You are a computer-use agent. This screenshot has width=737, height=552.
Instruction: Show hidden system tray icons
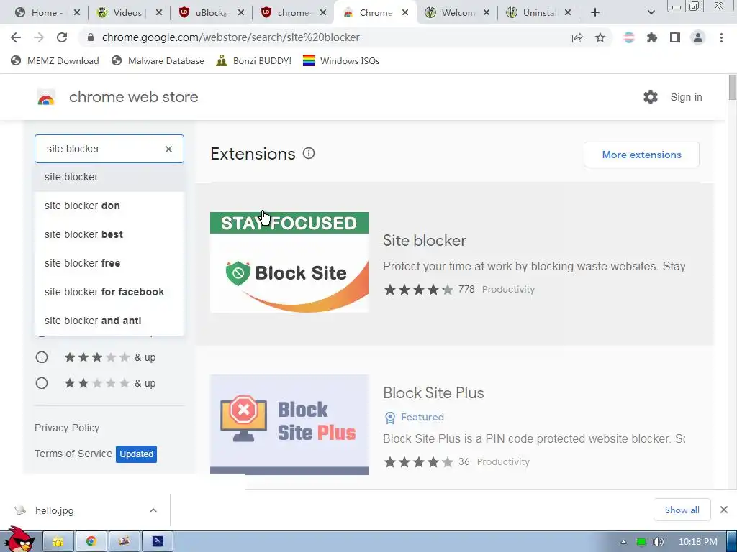click(623, 542)
